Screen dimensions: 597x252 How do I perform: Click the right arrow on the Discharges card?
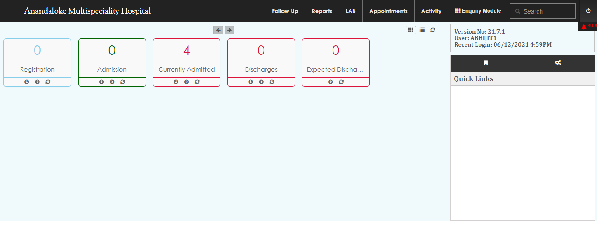[261, 82]
